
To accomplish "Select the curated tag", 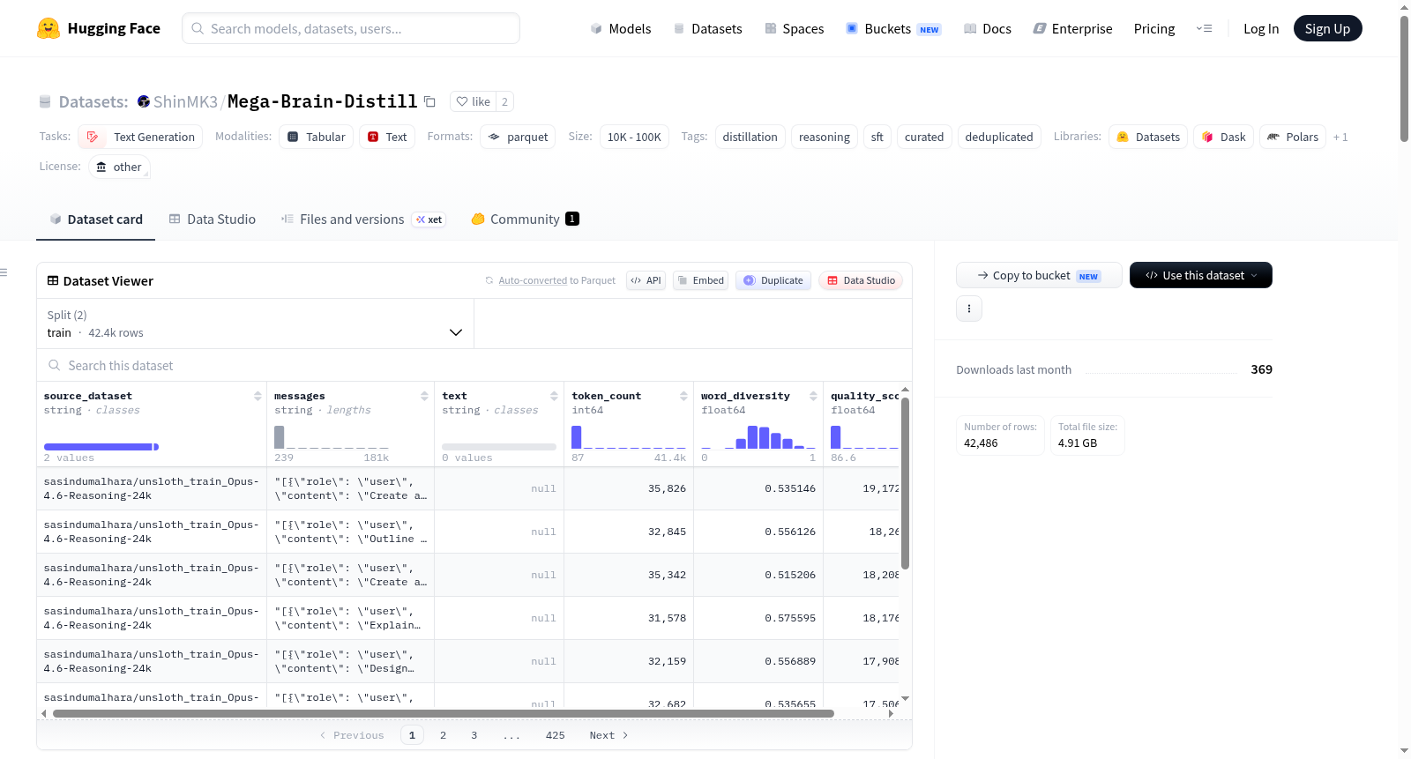I will point(924,137).
